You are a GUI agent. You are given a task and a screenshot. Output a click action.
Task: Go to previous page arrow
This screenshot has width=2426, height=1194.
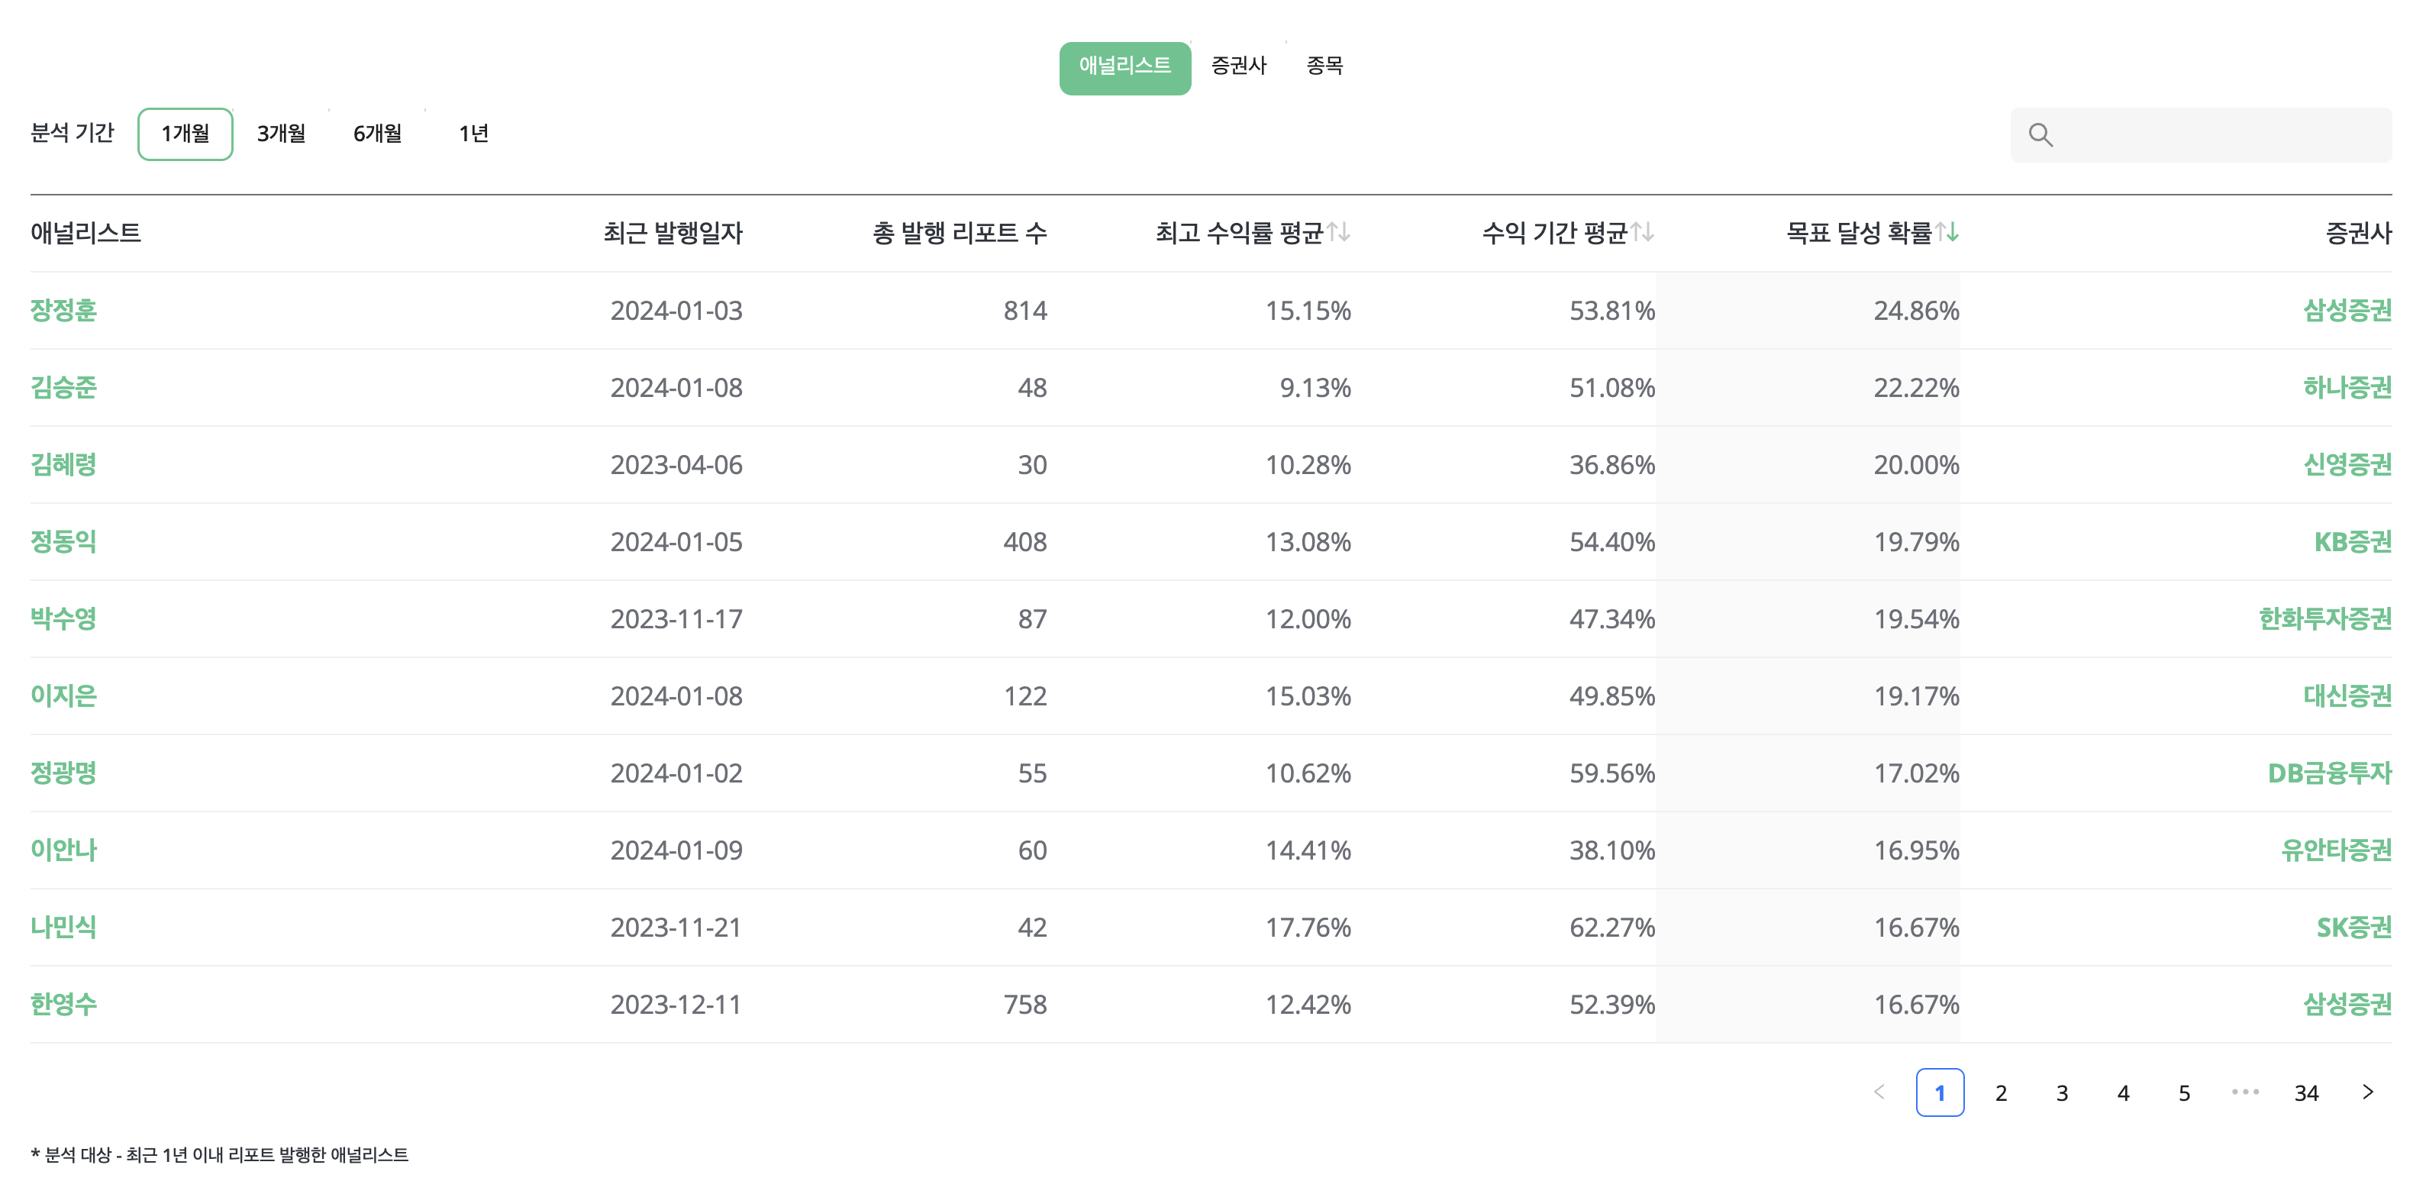tap(1879, 1092)
